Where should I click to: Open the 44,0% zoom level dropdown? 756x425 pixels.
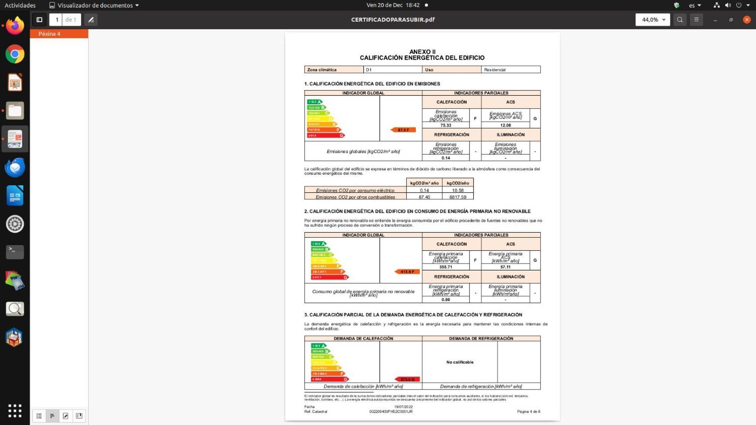pyautogui.click(x=652, y=20)
